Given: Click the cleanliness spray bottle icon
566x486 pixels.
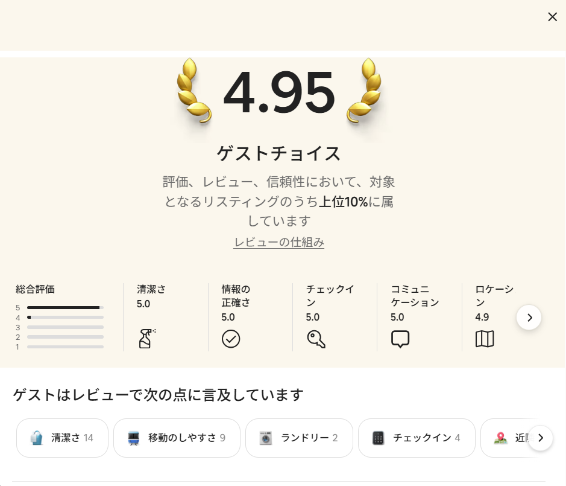Looking at the screenshot, I should (146, 339).
